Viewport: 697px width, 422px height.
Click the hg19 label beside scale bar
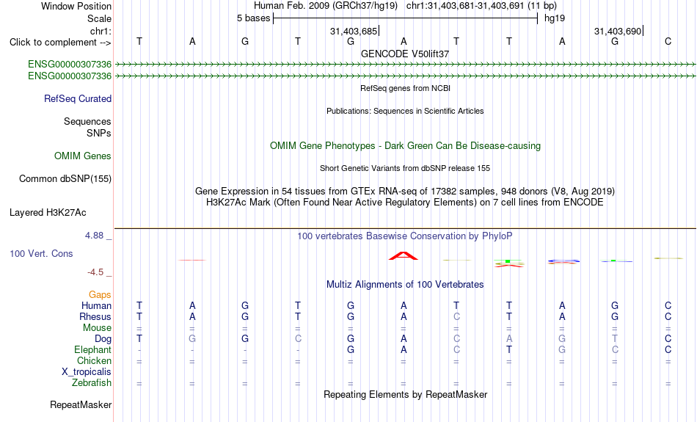coord(555,18)
